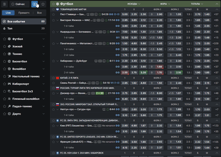This screenshot has width=221, height=157.
Task: Select the Топ events list item
Action: (23, 28)
